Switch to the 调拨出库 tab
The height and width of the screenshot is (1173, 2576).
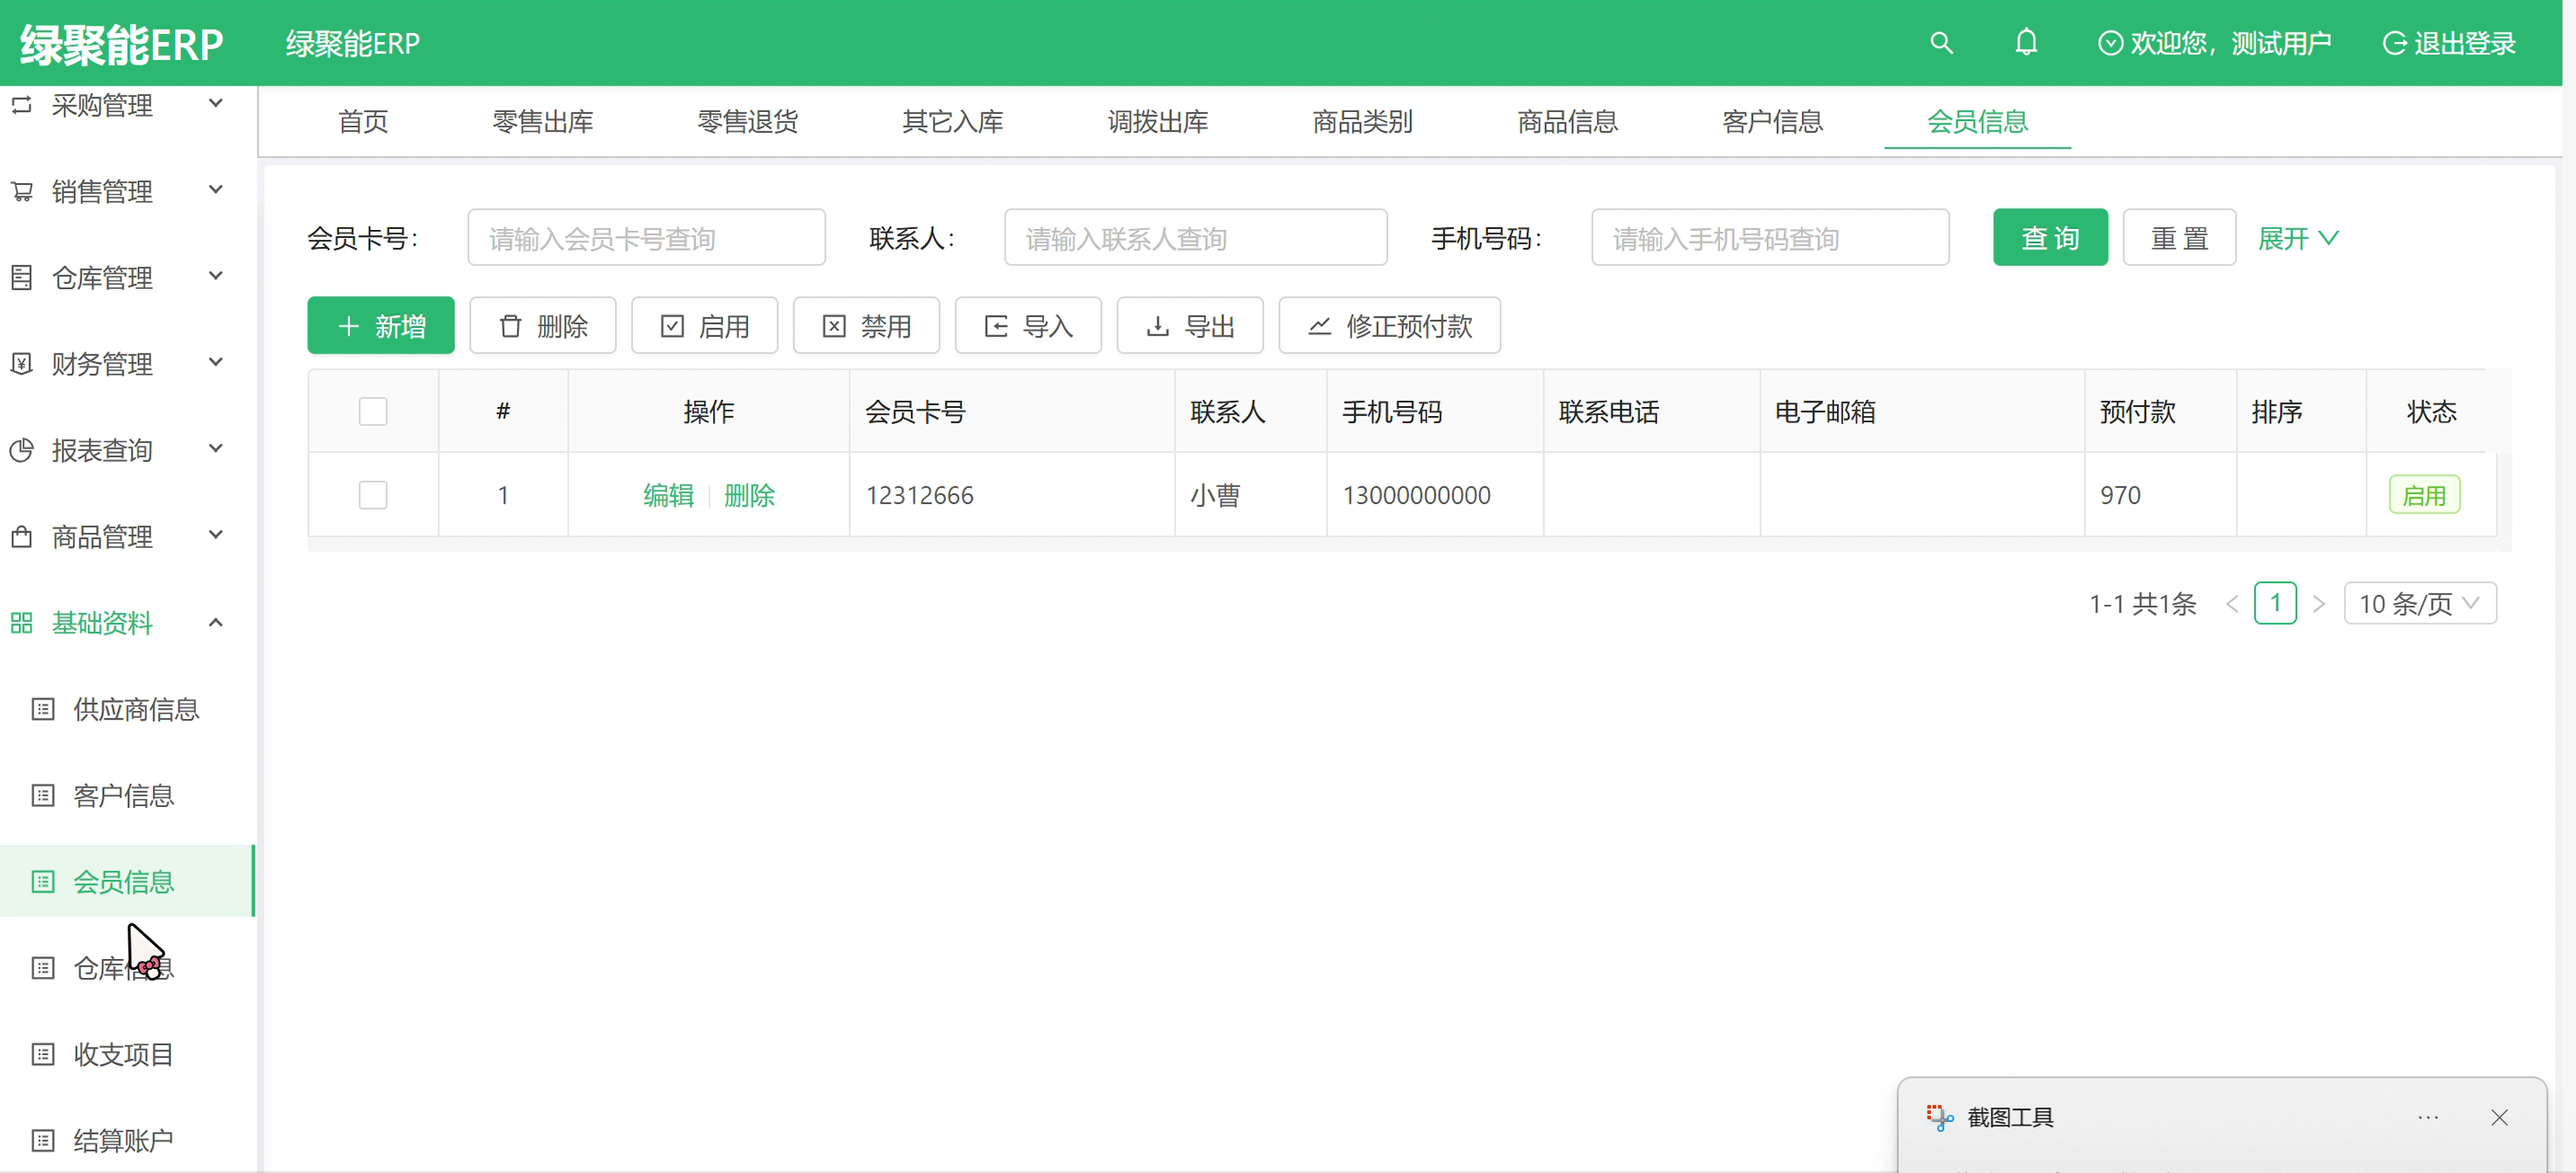pyautogui.click(x=1158, y=121)
